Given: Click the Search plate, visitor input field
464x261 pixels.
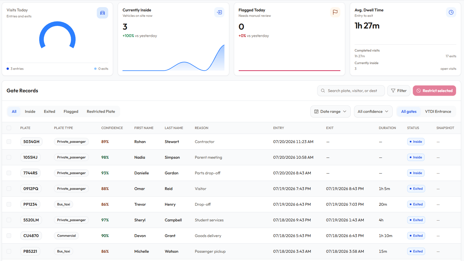Looking at the screenshot, I should (x=351, y=91).
